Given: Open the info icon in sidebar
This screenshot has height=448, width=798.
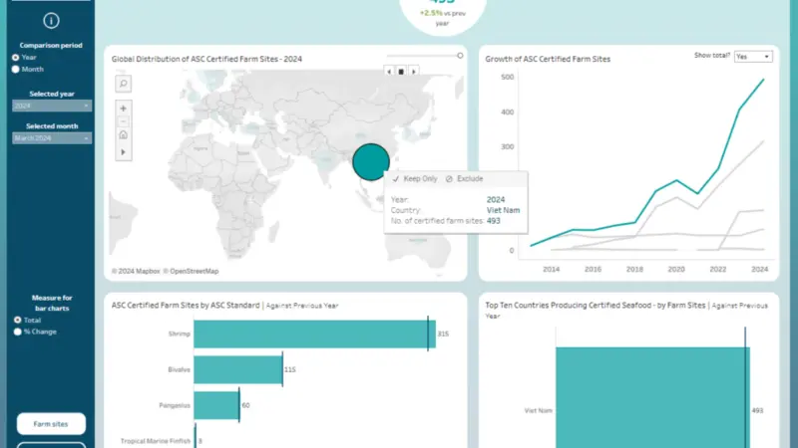Looking at the screenshot, I should [x=51, y=20].
